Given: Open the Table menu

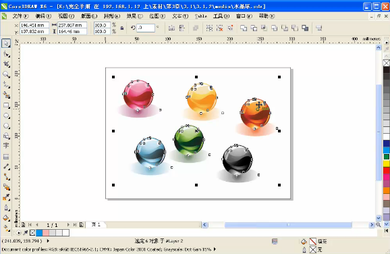Looking at the screenshot, I should pos(200,16).
